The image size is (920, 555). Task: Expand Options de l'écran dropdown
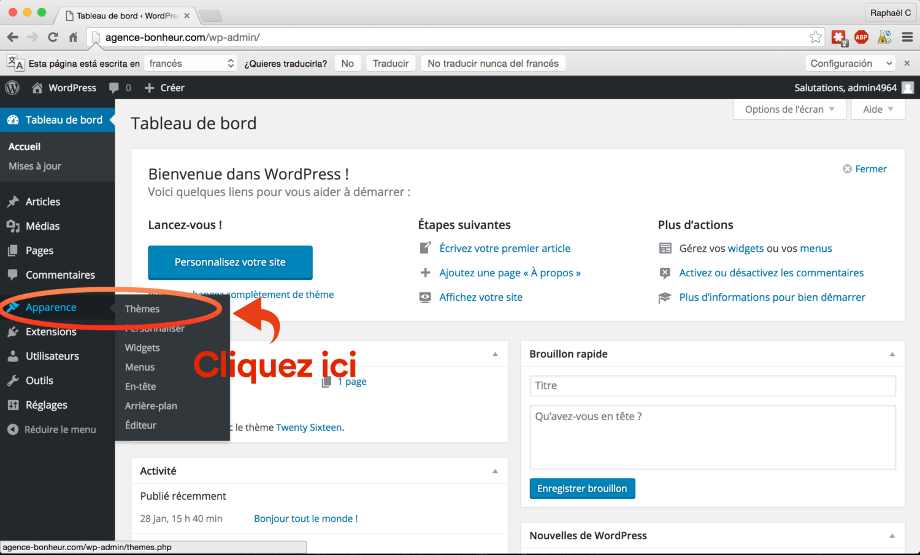789,109
